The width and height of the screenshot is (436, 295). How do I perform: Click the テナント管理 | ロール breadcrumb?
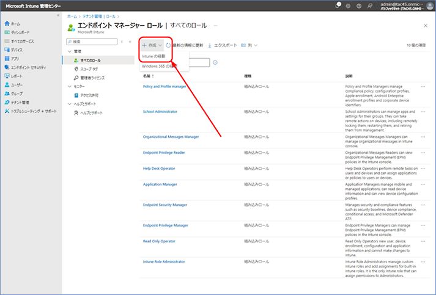coord(99,16)
